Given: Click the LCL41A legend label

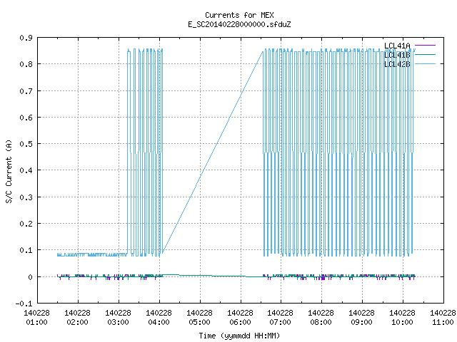Looking at the screenshot, I should (397, 46).
